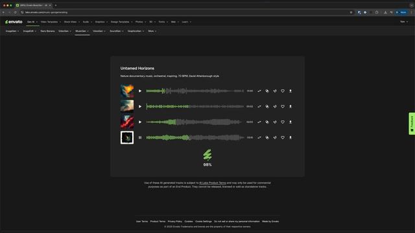Viewport: 415px width, 233px height.
Task: Click the Envato logo
Action: click(x=14, y=22)
